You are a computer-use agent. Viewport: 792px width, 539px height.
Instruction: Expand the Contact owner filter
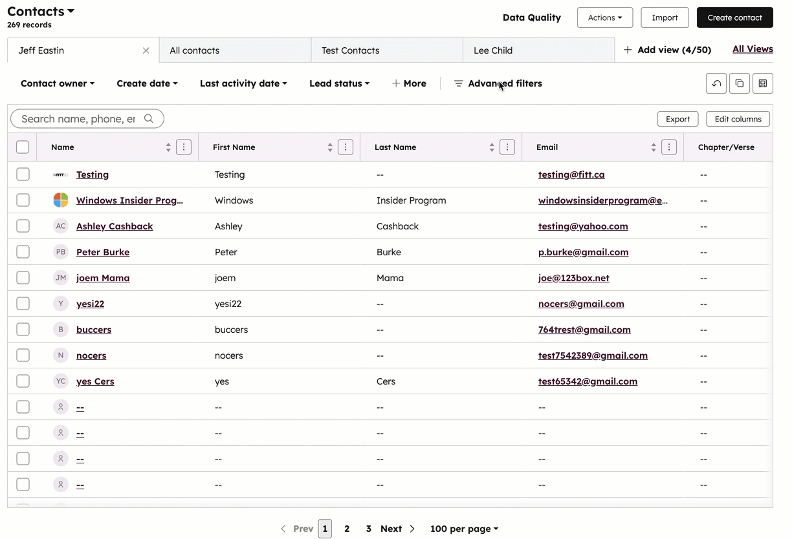[x=58, y=83]
